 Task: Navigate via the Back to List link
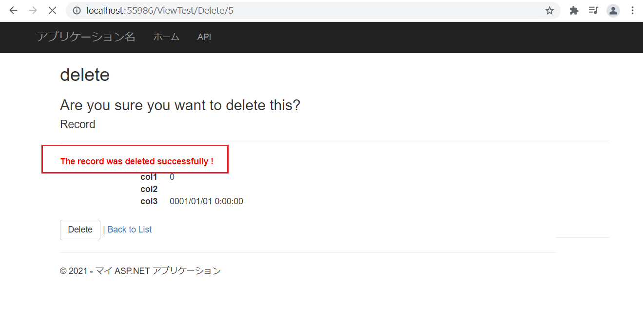click(x=129, y=229)
